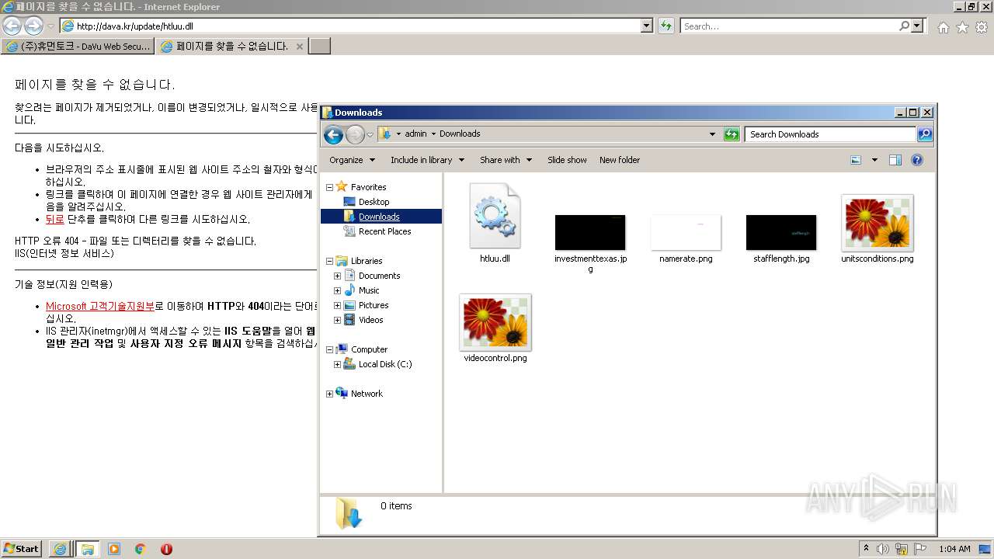Image resolution: width=994 pixels, height=559 pixels.
Task: Select Desktop in Favorites
Action: click(x=374, y=202)
